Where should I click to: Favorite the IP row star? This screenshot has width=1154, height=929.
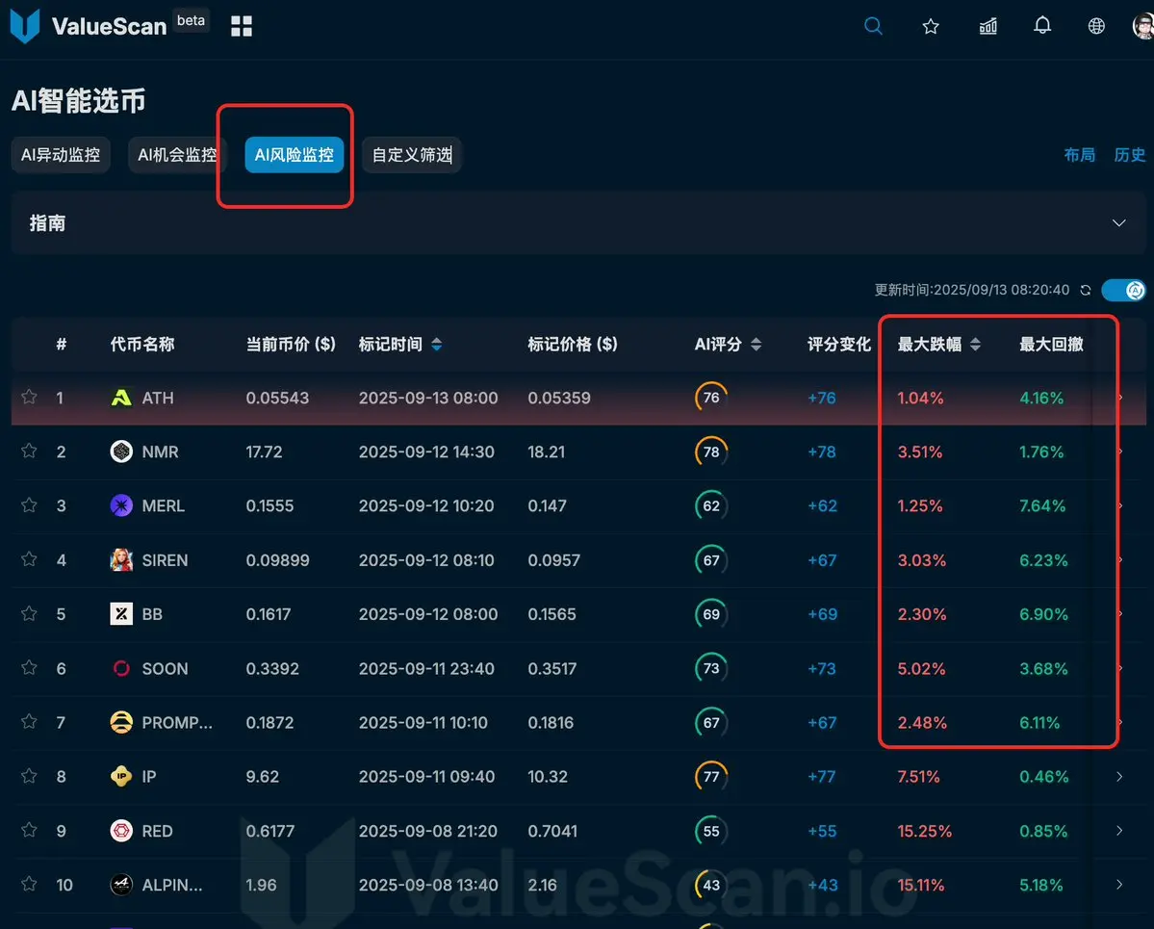point(29,776)
